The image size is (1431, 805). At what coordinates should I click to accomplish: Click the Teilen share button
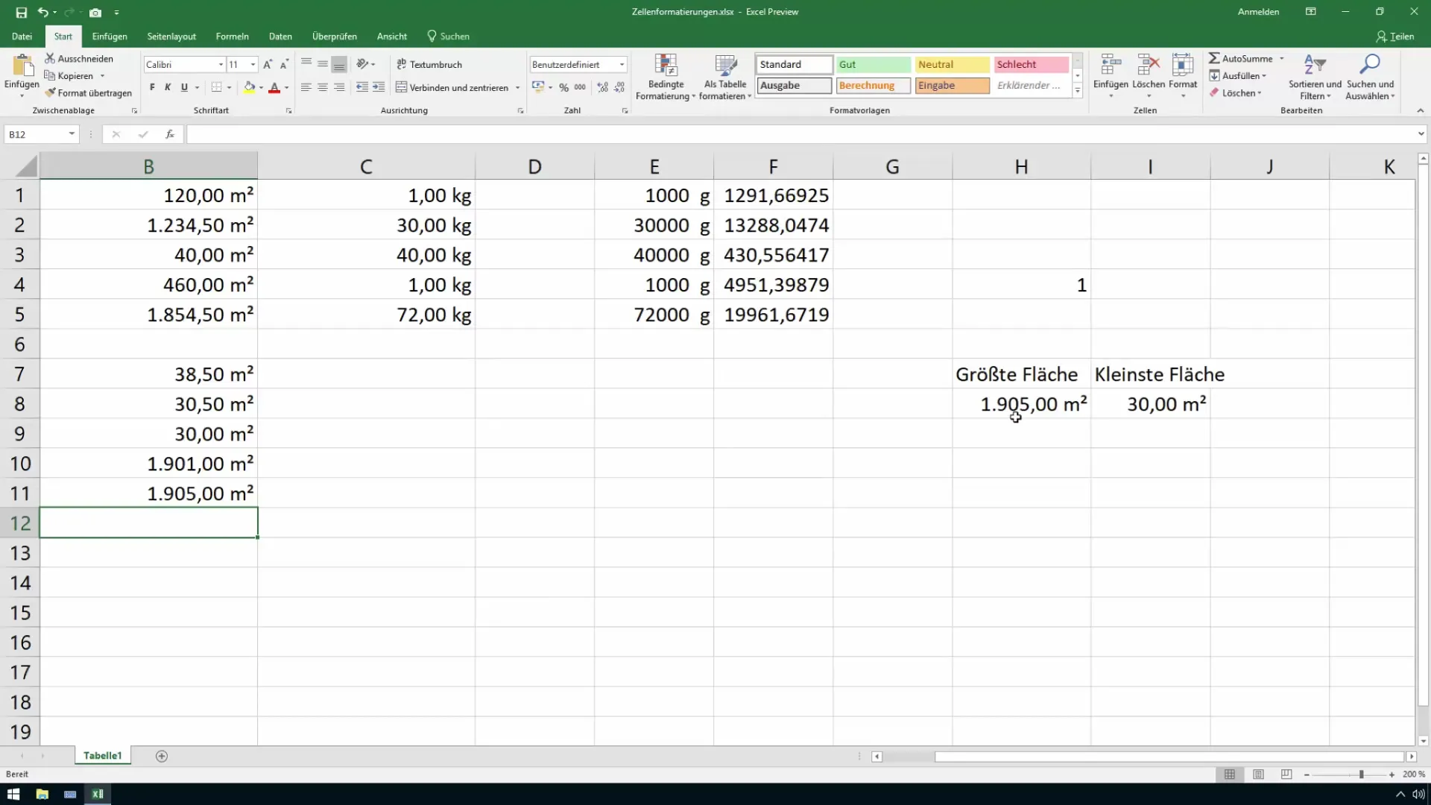pos(1394,37)
